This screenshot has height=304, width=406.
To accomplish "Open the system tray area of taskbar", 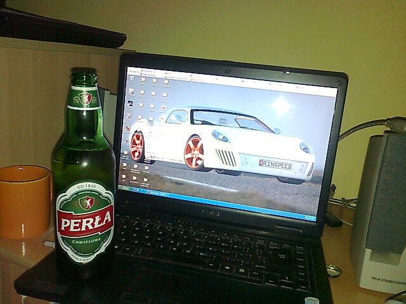I will pos(310,218).
